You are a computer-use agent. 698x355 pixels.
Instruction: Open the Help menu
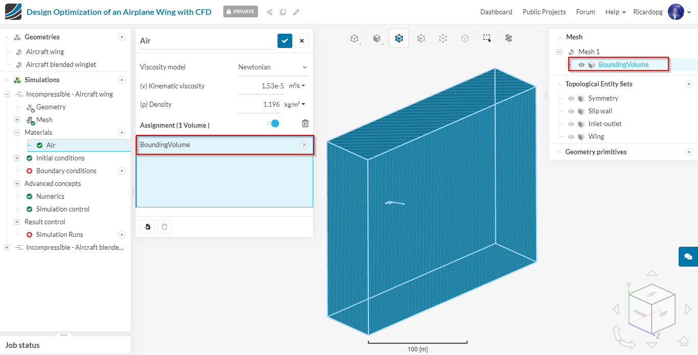click(x=615, y=12)
